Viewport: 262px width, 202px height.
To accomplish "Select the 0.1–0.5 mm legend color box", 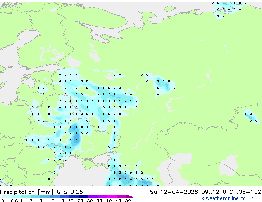I will (x=7, y=197).
